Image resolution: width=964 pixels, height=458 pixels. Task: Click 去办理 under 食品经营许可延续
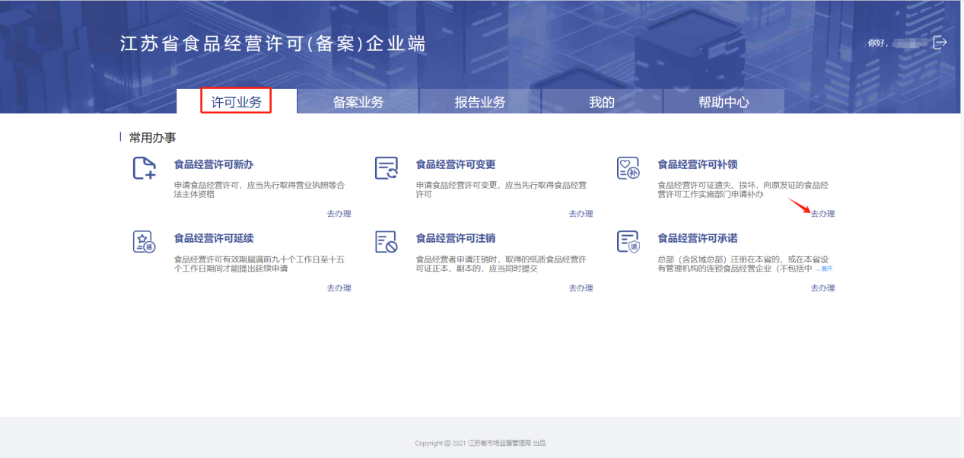pos(339,288)
